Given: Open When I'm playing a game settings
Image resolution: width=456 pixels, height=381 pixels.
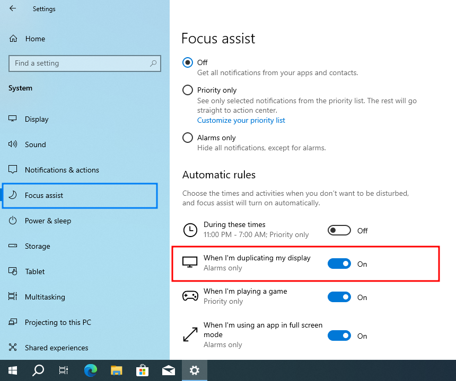Looking at the screenshot, I should click(x=245, y=296).
